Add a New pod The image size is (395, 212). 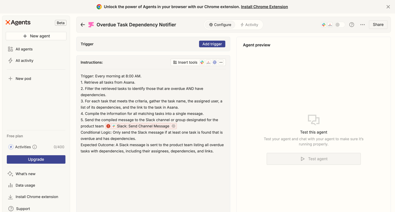point(23,78)
